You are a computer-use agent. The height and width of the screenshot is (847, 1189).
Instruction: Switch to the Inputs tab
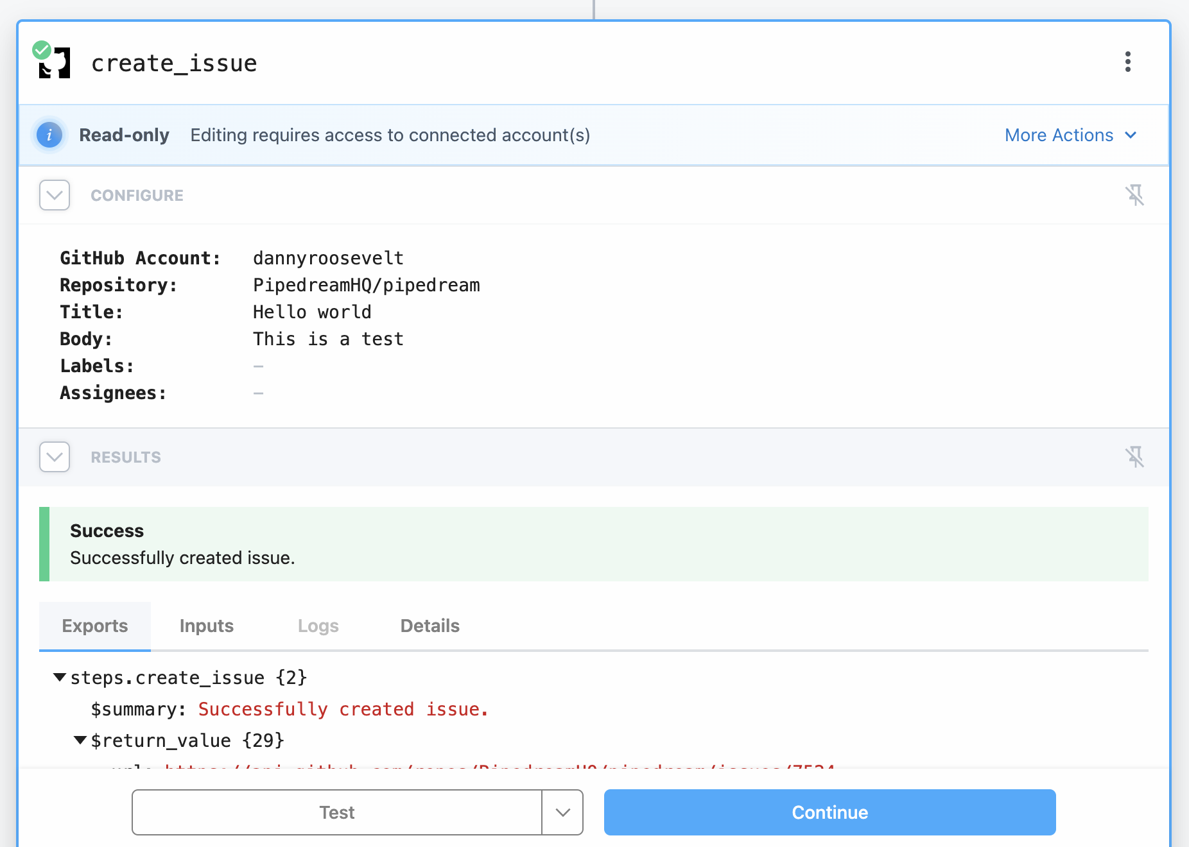click(207, 626)
